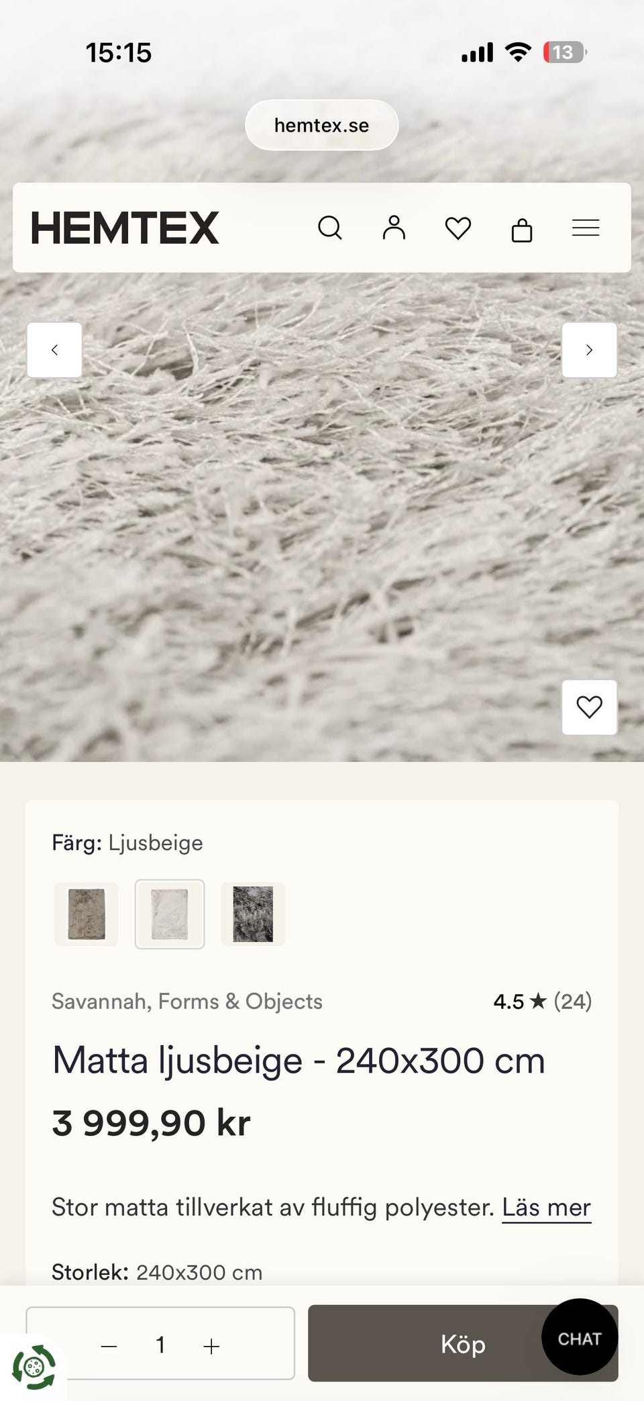Open the search magnifier icon

tap(329, 228)
